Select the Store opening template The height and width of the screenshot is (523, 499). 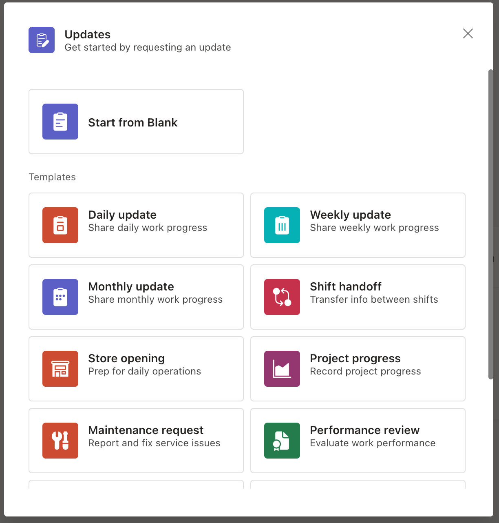136,369
